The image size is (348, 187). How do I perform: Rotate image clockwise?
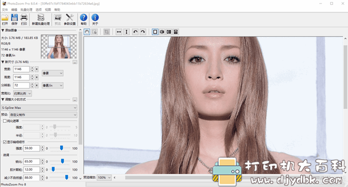pos(143,32)
